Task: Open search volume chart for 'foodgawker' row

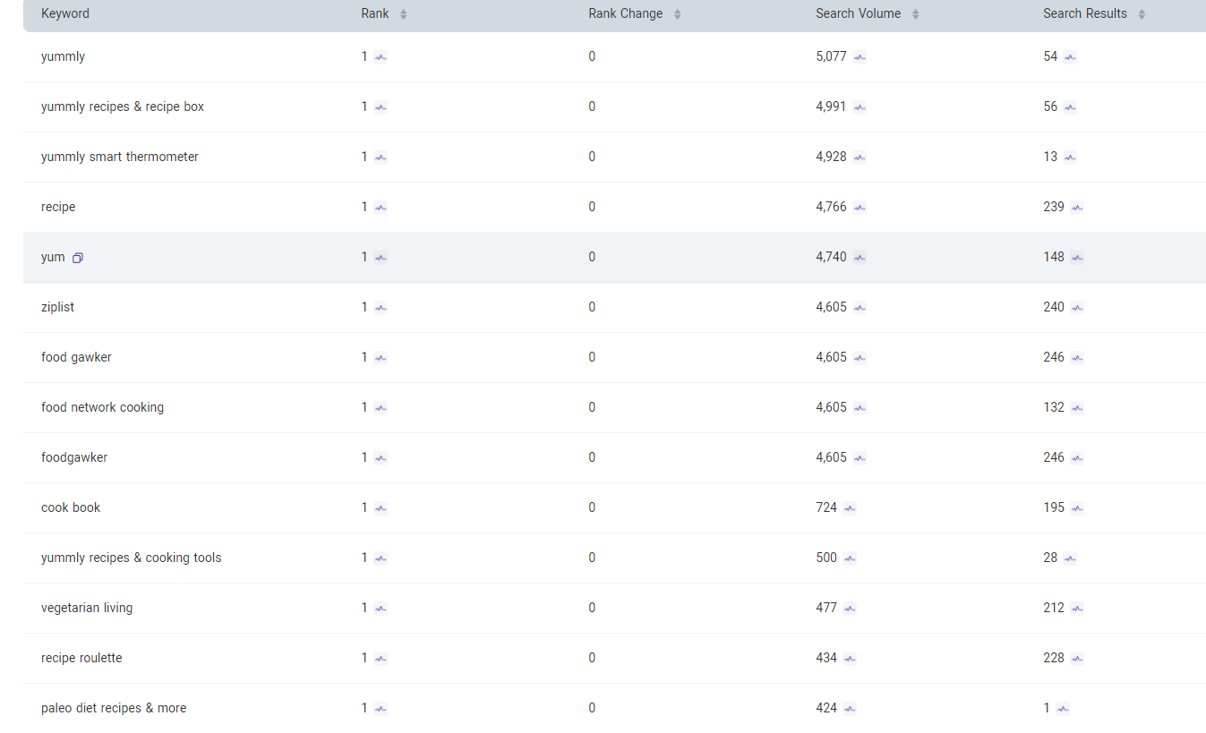Action: (x=860, y=458)
